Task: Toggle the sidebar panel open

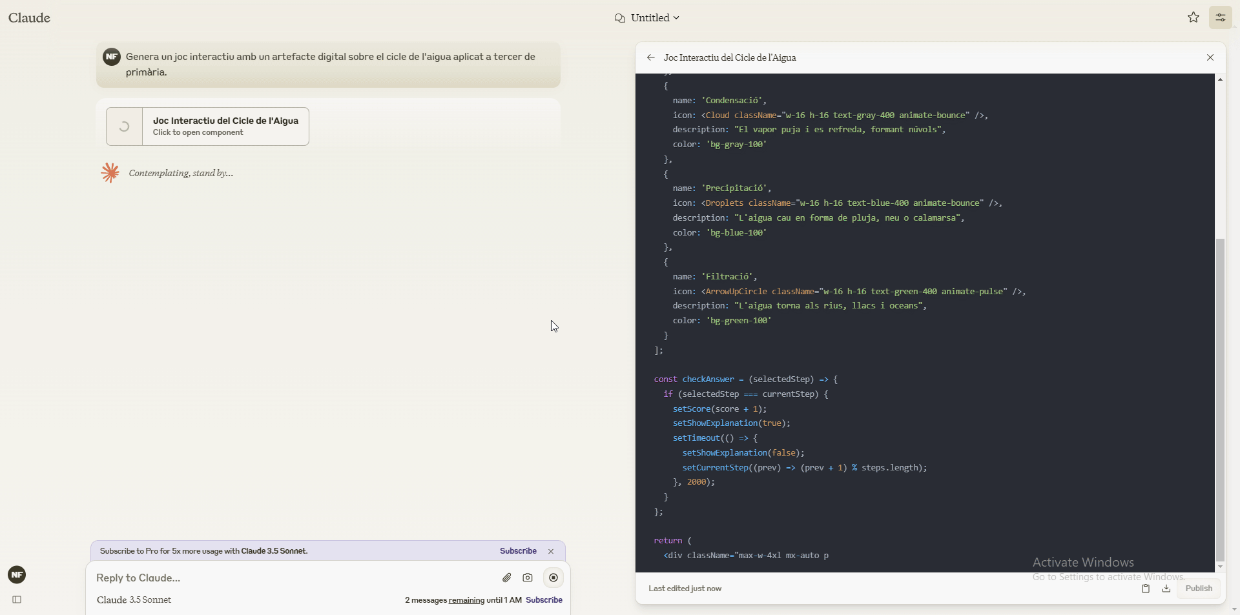Action: [x=17, y=600]
